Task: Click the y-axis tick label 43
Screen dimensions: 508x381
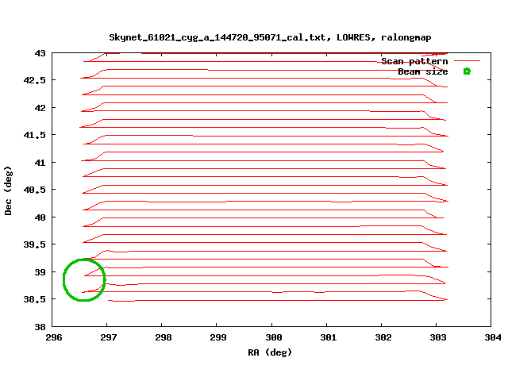Action: [x=40, y=53]
